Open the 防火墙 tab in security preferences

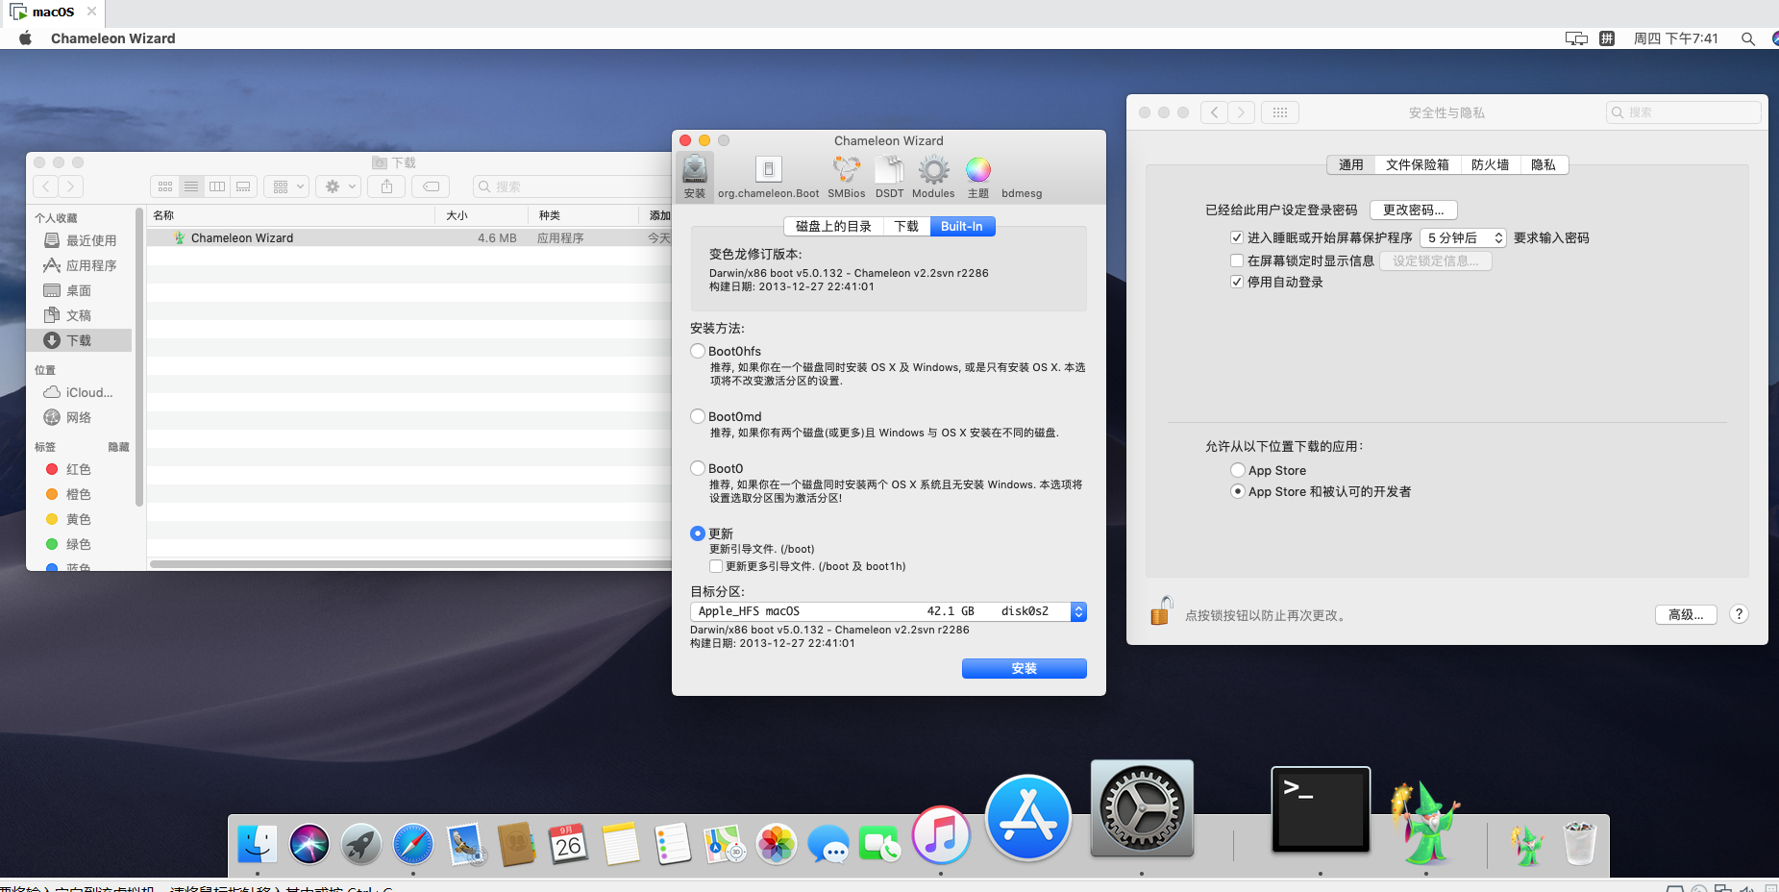(1491, 164)
